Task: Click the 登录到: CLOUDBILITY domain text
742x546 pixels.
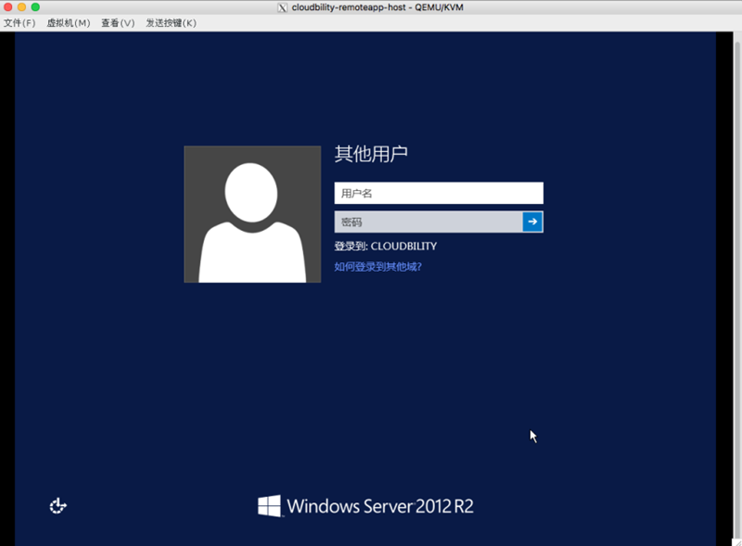Action: click(x=385, y=246)
